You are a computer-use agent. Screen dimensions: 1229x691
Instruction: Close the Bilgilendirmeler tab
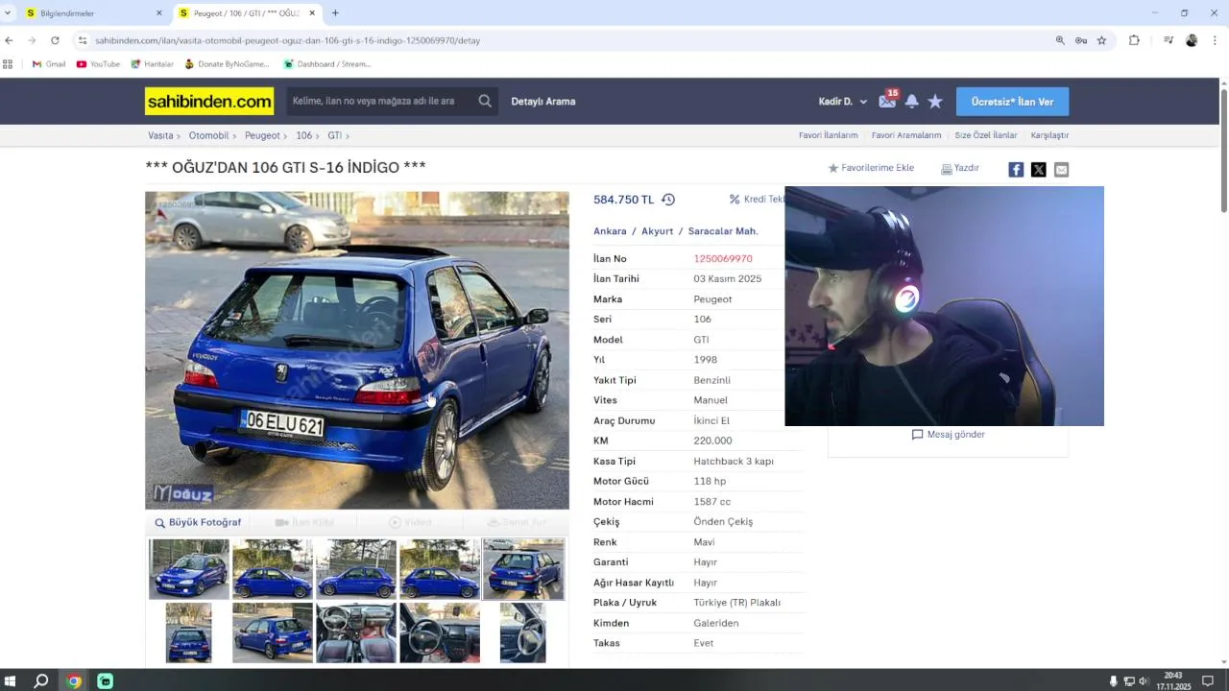point(159,12)
